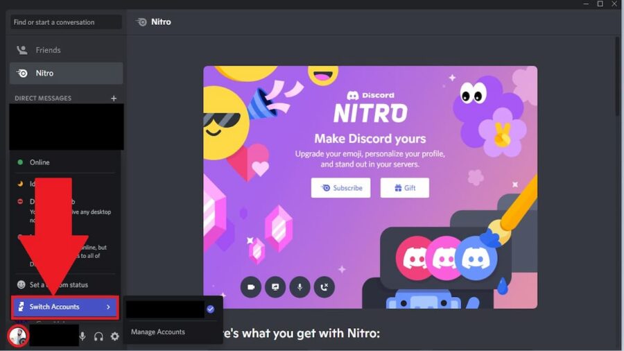Click the red Do Not Disturb icon

20,201
